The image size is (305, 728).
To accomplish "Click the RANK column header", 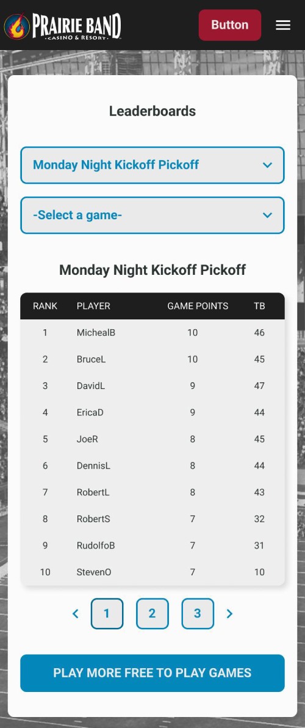I will [45, 306].
